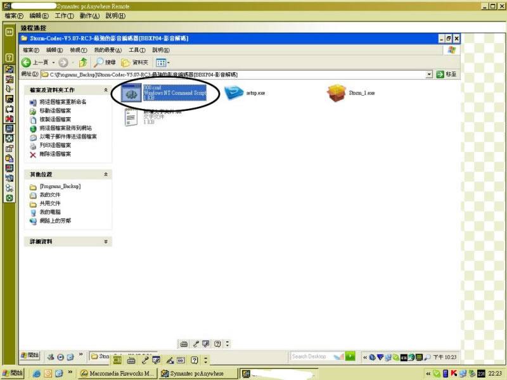
Task: Collapse the 其他位置 panel
Action: [x=105, y=175]
